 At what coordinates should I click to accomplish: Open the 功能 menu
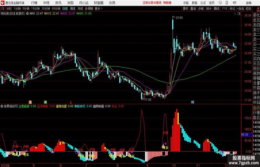tap(186, 3)
